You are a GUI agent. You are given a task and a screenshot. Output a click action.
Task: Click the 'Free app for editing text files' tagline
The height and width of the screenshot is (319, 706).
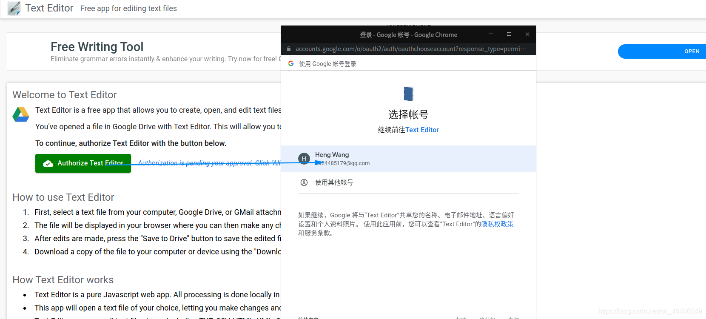[128, 9]
